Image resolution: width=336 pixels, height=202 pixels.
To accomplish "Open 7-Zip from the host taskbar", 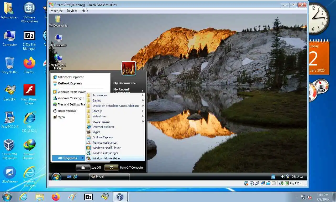I will 88,197.
